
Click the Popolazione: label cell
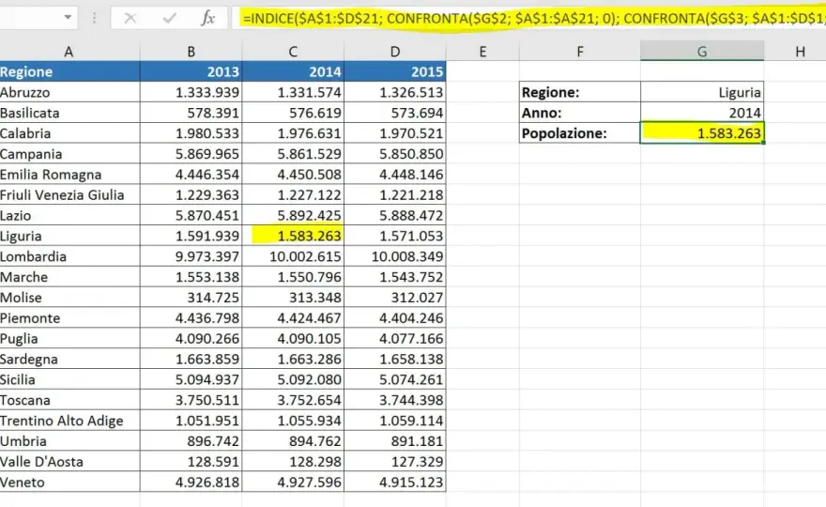(x=580, y=133)
